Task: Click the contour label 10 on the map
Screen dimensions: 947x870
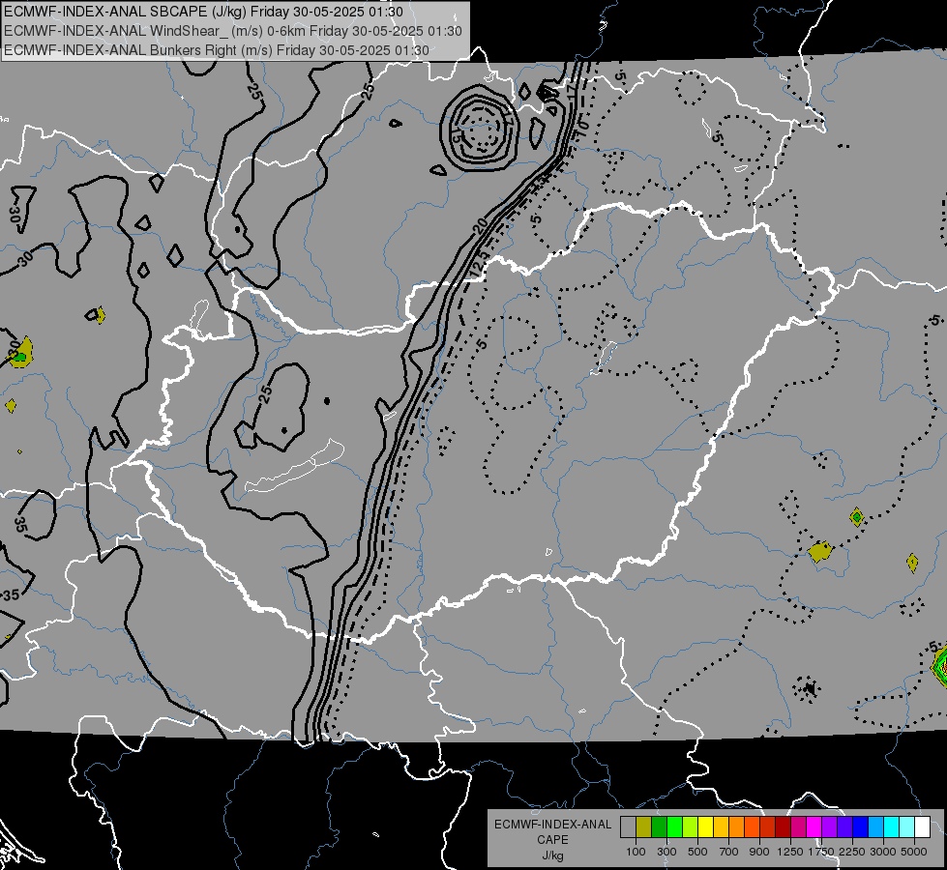Action: 581,127
